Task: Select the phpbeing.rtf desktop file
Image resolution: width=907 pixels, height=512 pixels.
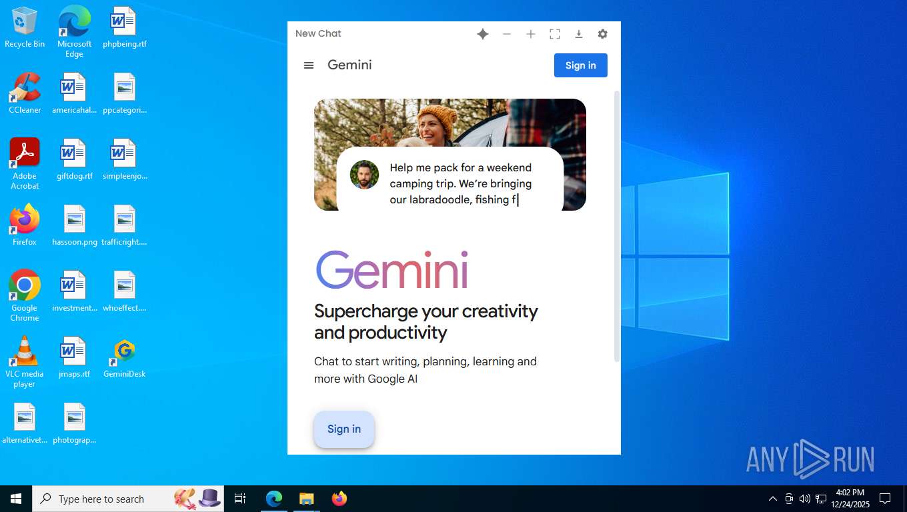Action: (125, 27)
